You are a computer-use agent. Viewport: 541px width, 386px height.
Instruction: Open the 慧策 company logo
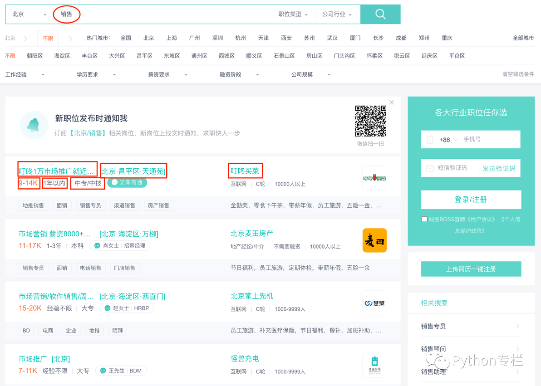[374, 303]
